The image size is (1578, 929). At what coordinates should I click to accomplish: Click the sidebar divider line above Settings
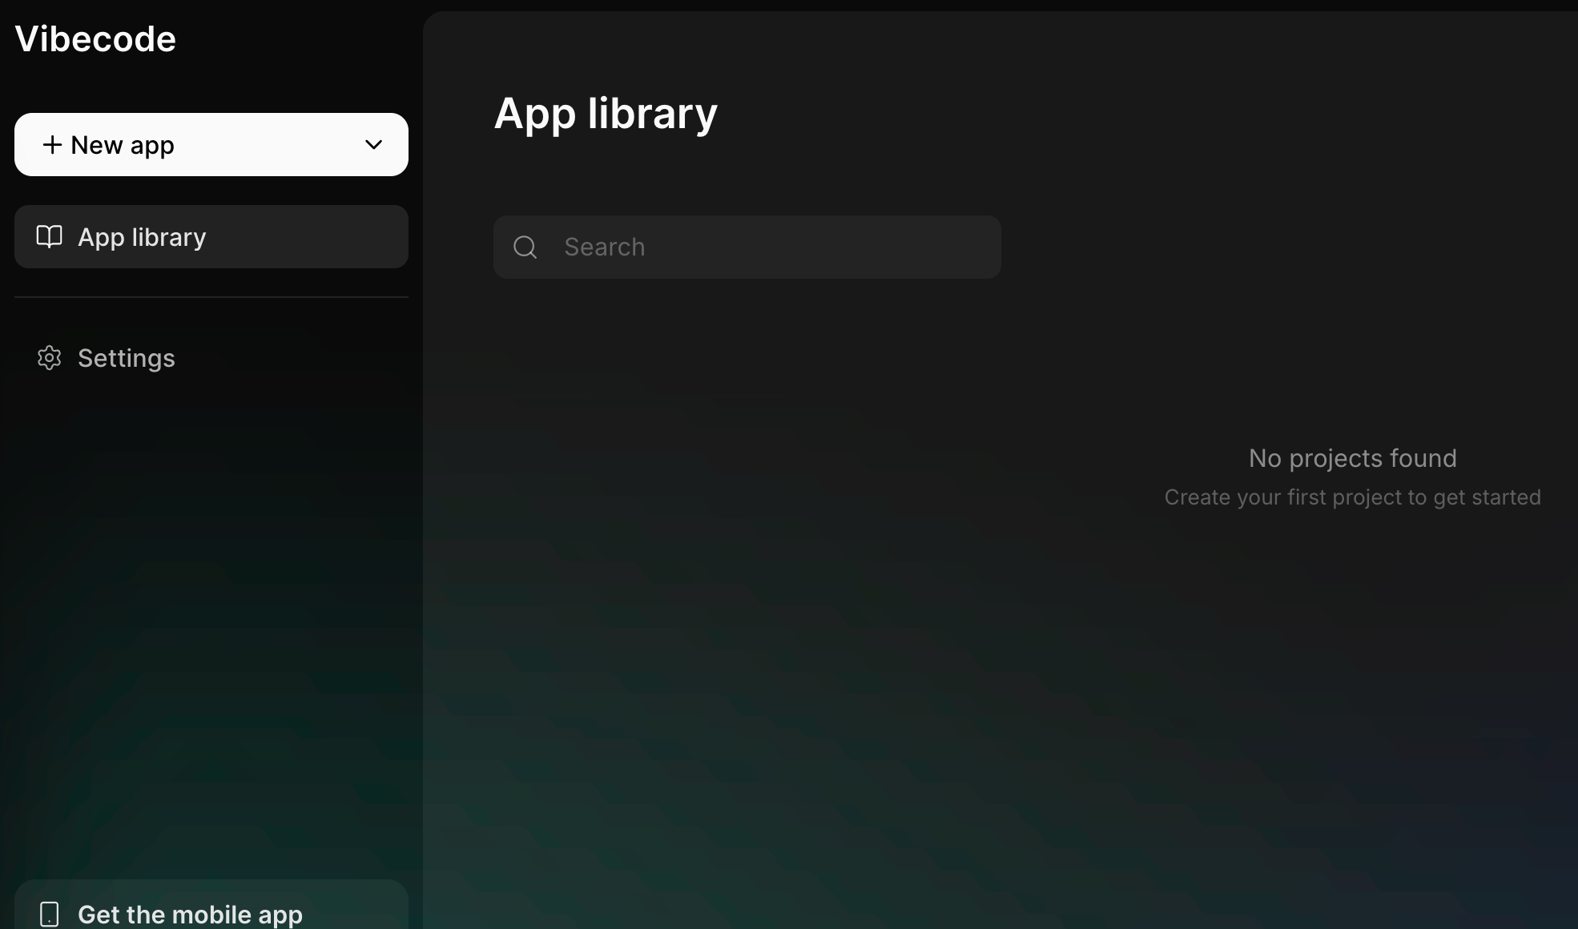(211, 297)
